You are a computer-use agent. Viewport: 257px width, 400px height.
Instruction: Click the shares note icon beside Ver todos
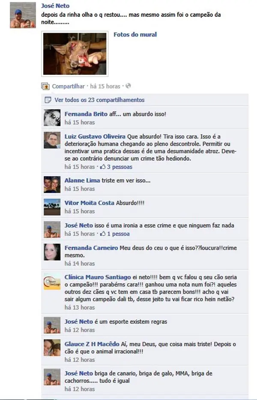[x=48, y=100]
